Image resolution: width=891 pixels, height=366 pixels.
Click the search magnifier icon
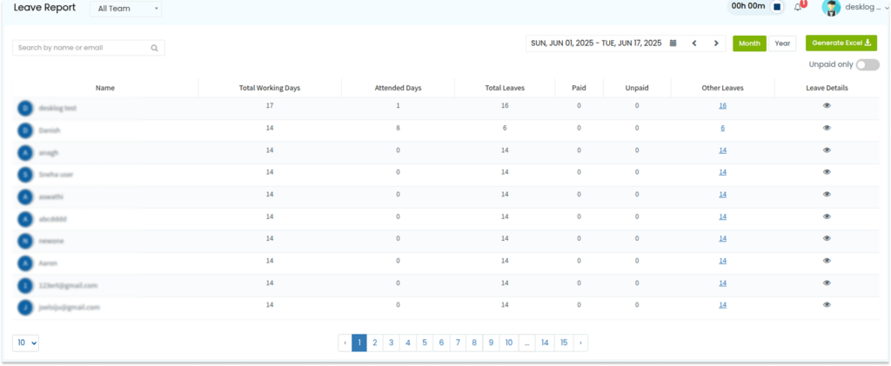(x=154, y=48)
